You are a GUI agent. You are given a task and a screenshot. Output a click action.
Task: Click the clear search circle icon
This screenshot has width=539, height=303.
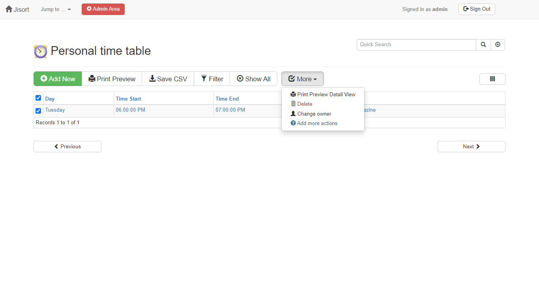[x=498, y=45]
